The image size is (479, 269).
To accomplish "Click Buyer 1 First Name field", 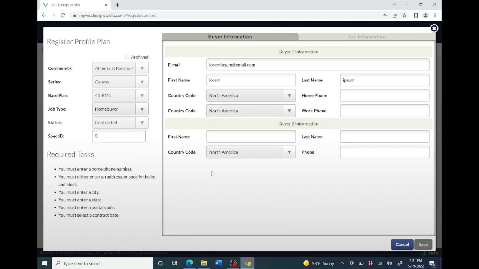I will (x=251, y=80).
